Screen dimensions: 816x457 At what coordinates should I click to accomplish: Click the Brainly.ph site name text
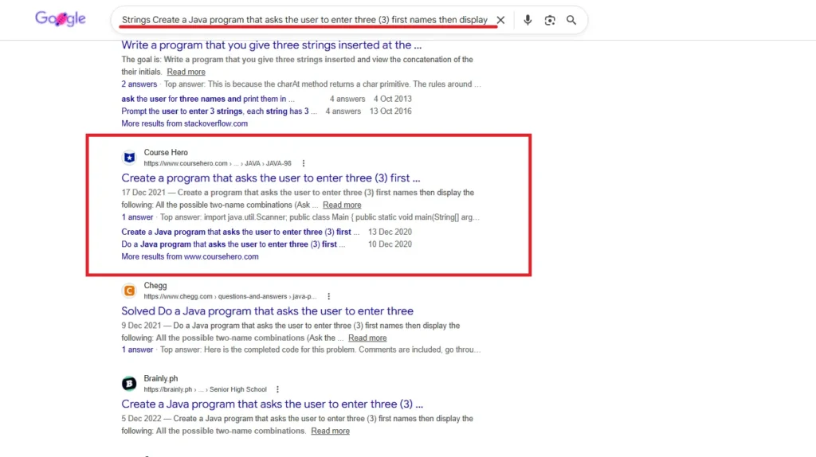160,378
